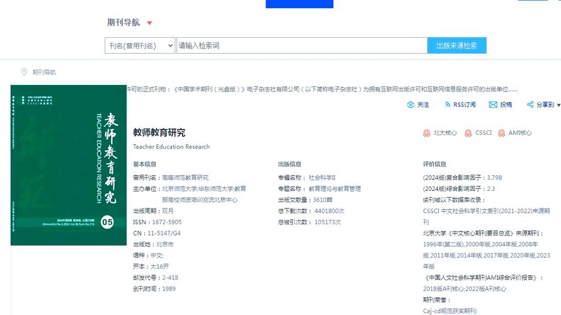Click the 出版来源检索 search button
Image resolution: width=561 pixels, height=315 pixels.
(456, 45)
